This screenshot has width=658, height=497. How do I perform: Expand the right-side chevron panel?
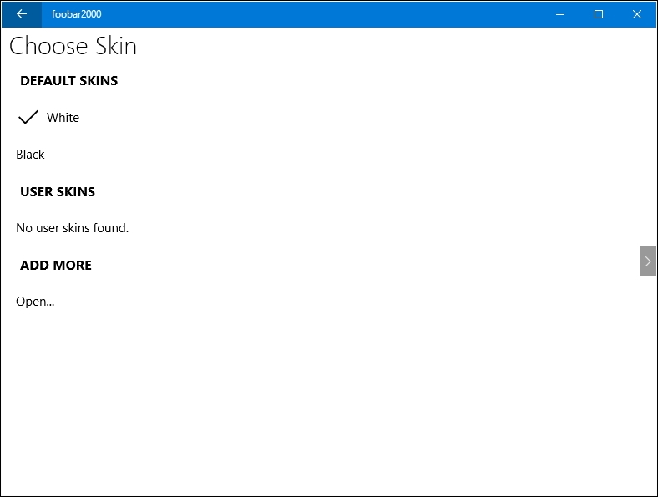pos(647,261)
